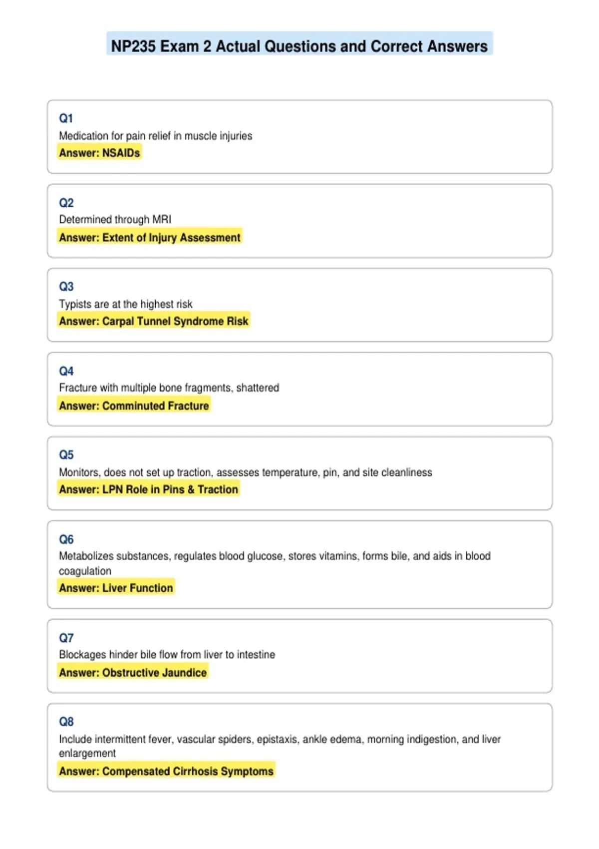This screenshot has width=599, height=849.
Task: Click the fracture with multiple bone fragments text
Action: tap(169, 388)
